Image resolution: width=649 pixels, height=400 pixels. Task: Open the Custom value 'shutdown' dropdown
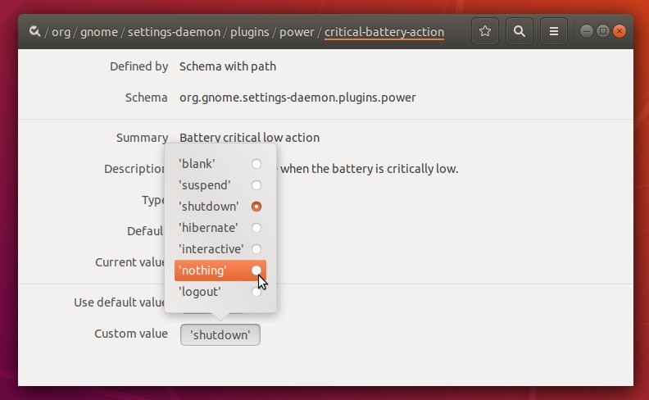pyautogui.click(x=220, y=334)
